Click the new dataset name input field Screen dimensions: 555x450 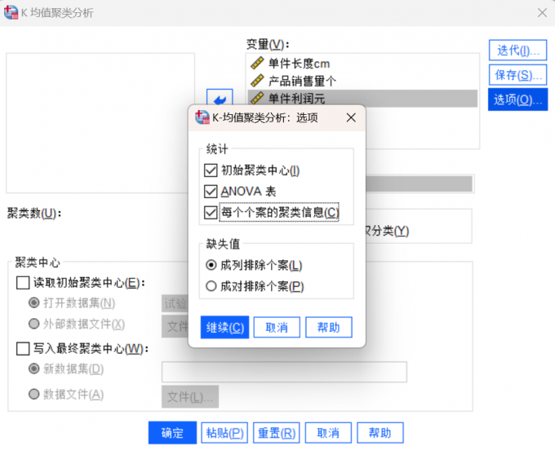[x=284, y=372]
